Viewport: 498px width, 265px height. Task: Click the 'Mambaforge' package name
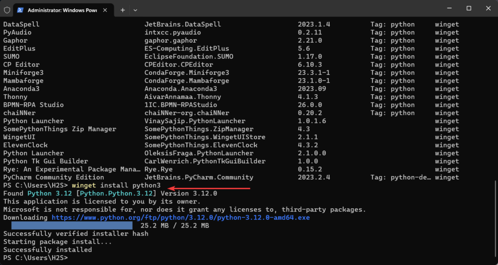(23, 81)
